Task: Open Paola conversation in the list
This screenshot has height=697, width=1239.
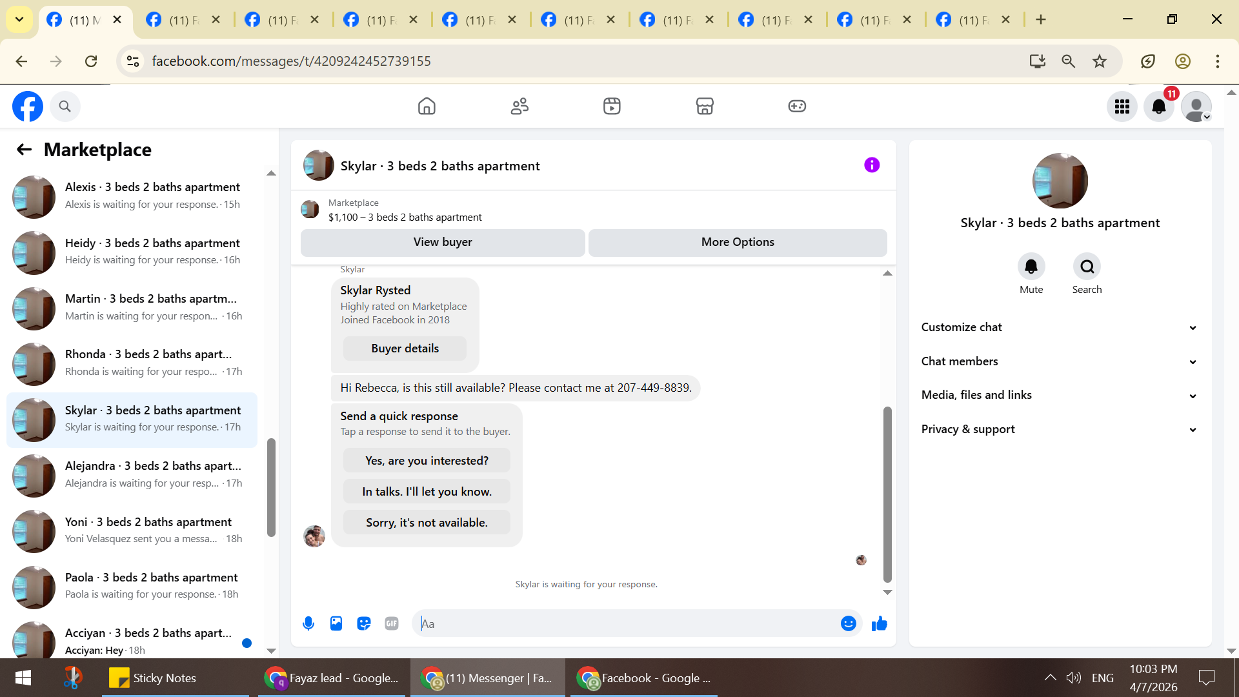Action: [132, 587]
